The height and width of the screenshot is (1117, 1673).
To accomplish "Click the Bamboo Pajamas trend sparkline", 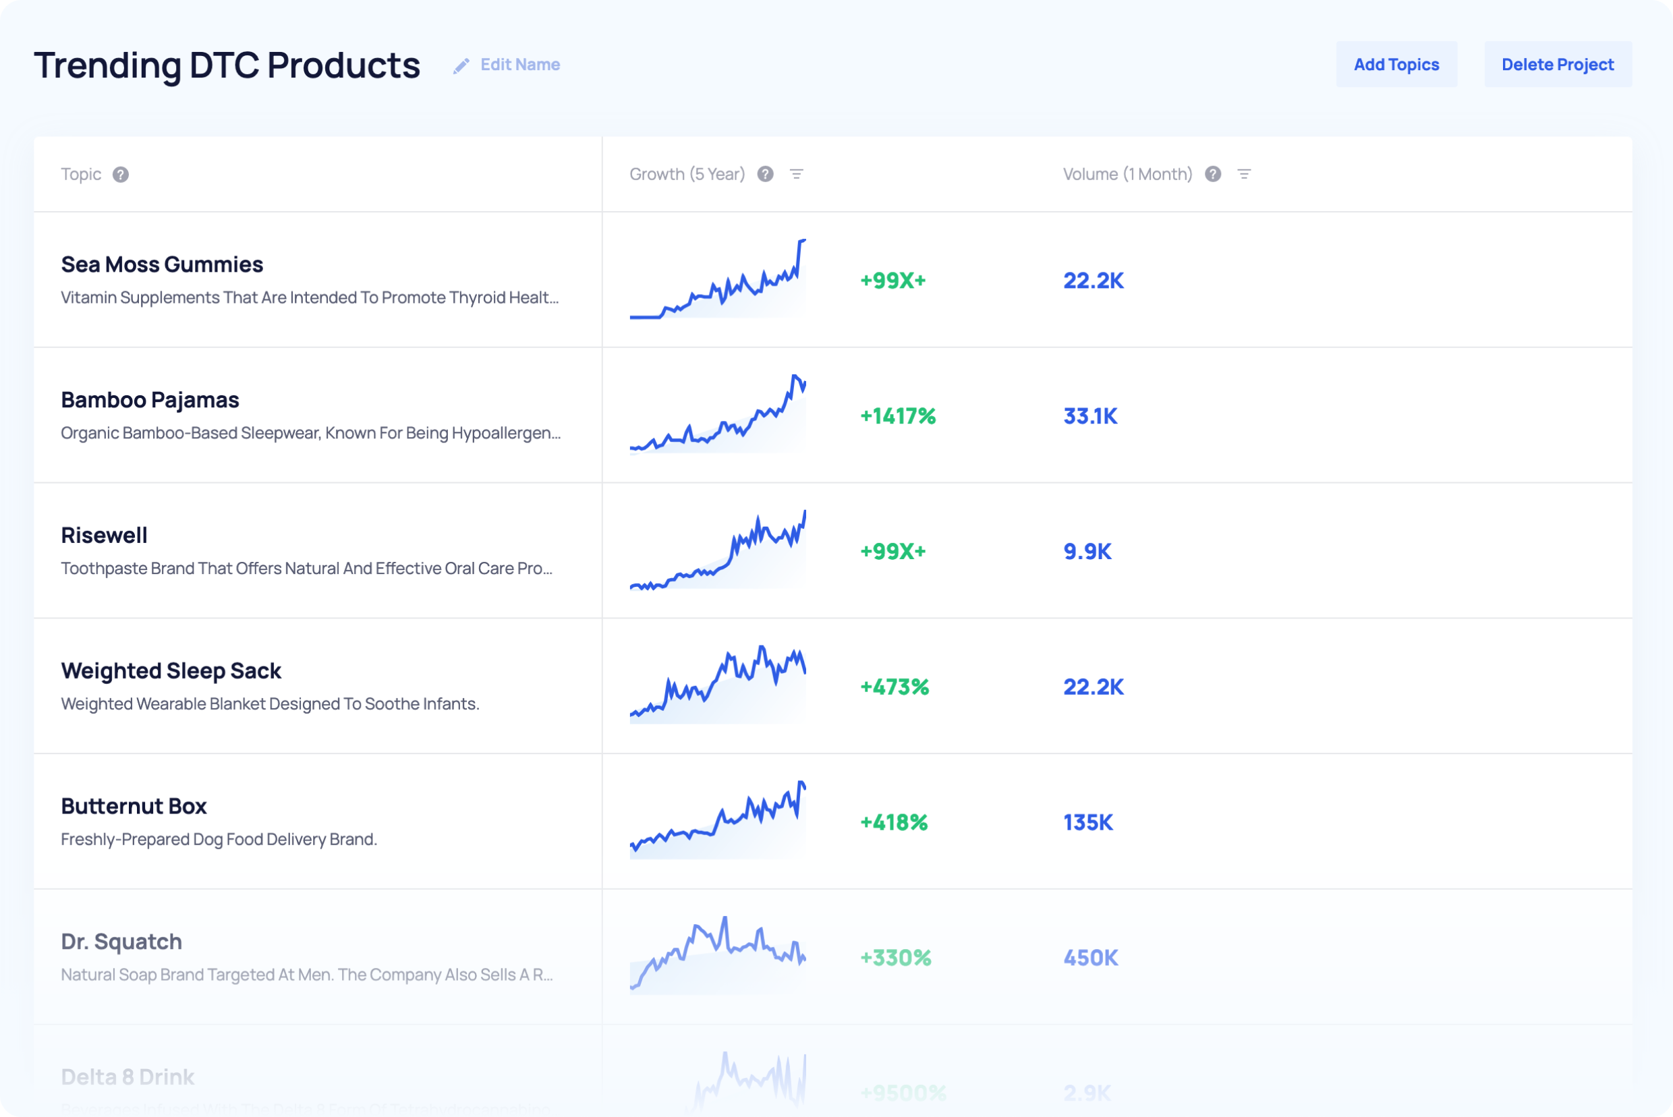I will (718, 416).
